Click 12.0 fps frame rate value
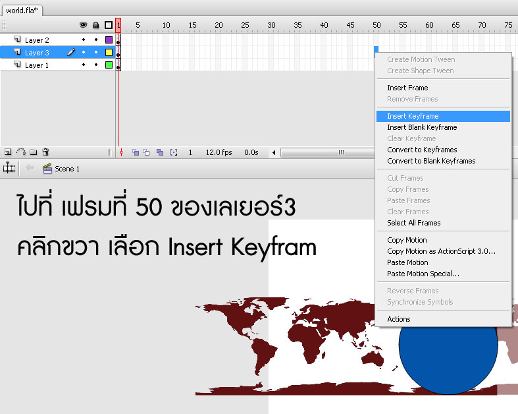 click(x=219, y=152)
